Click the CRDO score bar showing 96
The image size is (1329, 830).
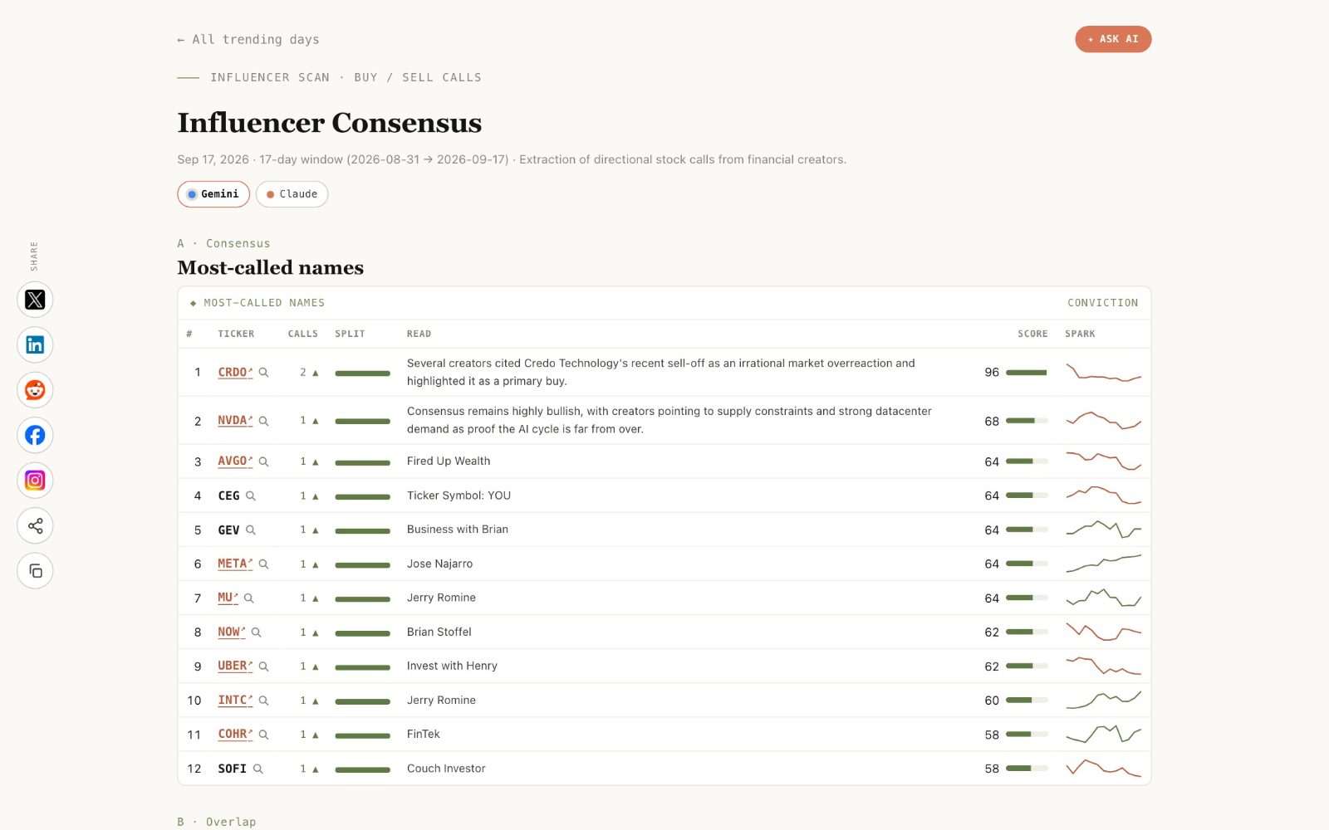pos(1027,373)
